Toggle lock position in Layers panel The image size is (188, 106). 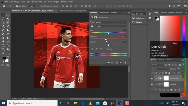click(x=163, y=73)
